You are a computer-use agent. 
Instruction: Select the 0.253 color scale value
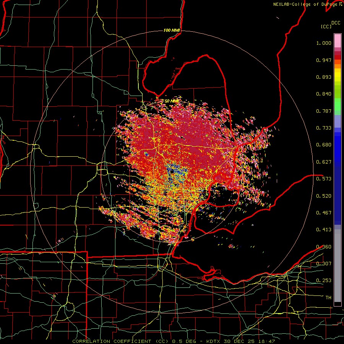tap(324, 281)
